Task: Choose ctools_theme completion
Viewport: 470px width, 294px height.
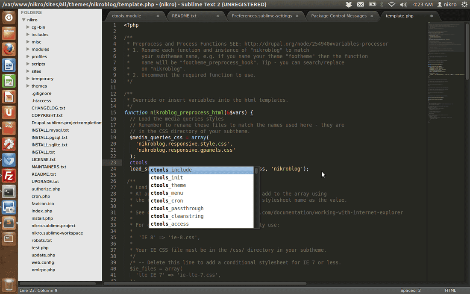Action: point(201,185)
